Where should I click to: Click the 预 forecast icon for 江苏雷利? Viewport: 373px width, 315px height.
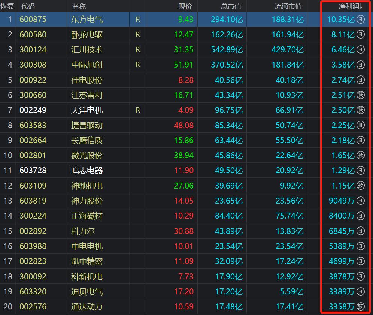point(361,95)
